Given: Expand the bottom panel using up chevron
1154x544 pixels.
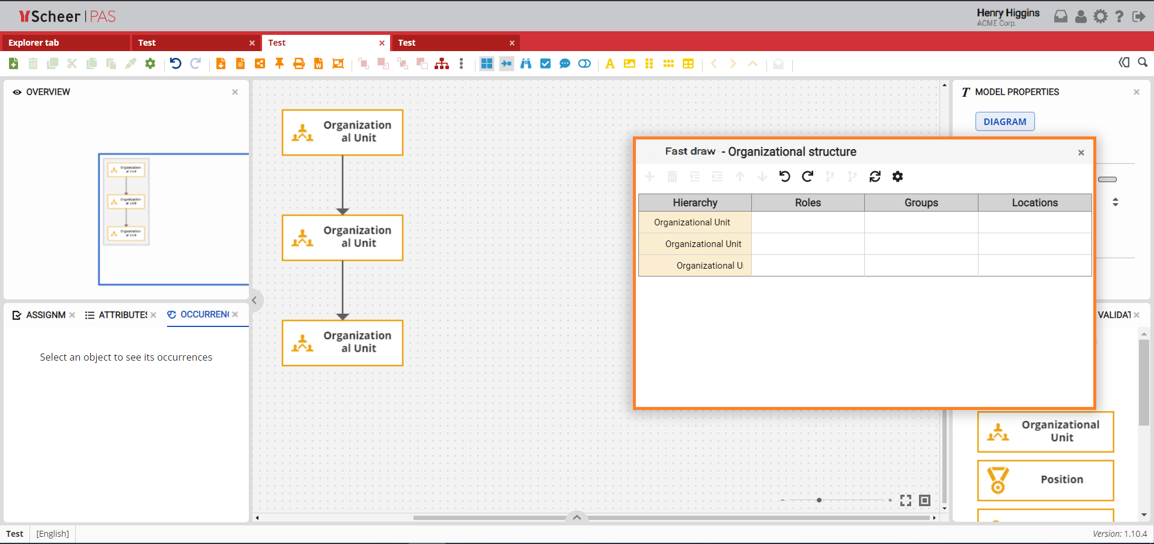Looking at the screenshot, I should click(576, 517).
